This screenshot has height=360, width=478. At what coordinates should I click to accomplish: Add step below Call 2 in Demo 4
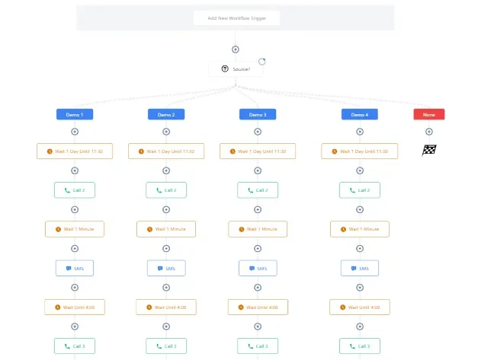360,209
